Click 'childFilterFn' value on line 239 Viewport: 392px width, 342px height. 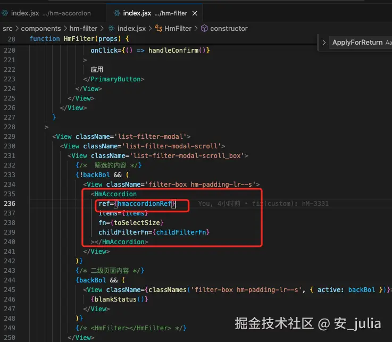pyautogui.click(x=181, y=232)
